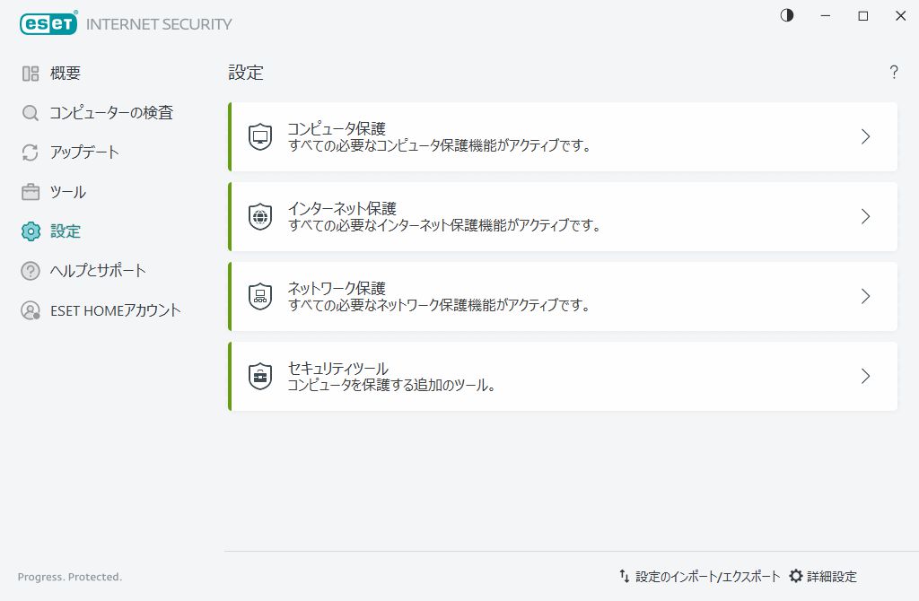Open the help question mark icon
Viewport: 919px width, 601px height.
coord(894,74)
